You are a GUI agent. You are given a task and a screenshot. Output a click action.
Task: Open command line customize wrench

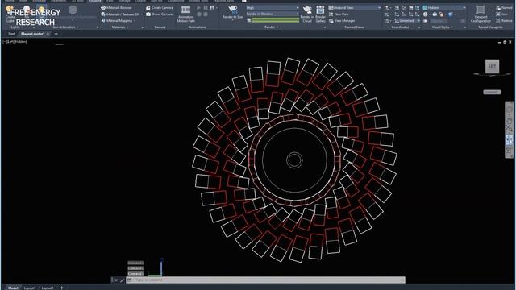tap(122, 280)
